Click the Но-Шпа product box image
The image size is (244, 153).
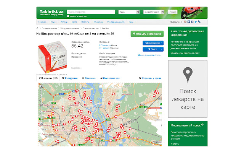(x=52, y=57)
